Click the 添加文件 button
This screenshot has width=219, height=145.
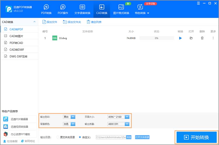(50, 22)
